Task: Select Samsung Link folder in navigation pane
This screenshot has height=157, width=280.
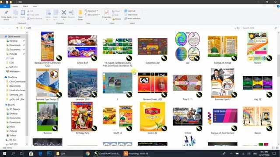Action: [16, 95]
